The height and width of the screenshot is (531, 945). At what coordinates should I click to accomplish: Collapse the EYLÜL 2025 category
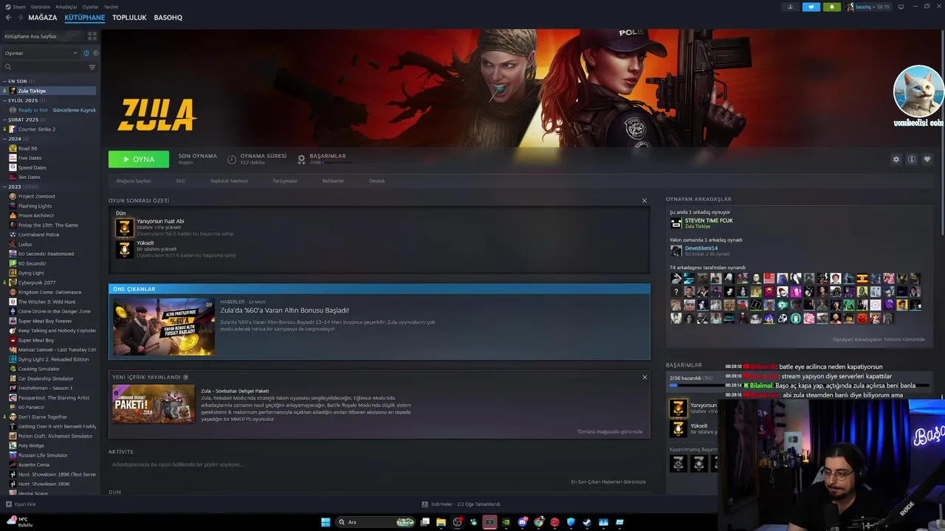tap(23, 100)
